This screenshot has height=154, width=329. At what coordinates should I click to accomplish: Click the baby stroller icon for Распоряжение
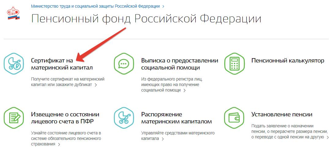coord(124,118)
